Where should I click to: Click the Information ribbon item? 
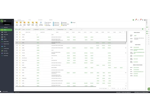click(x=73, y=23)
